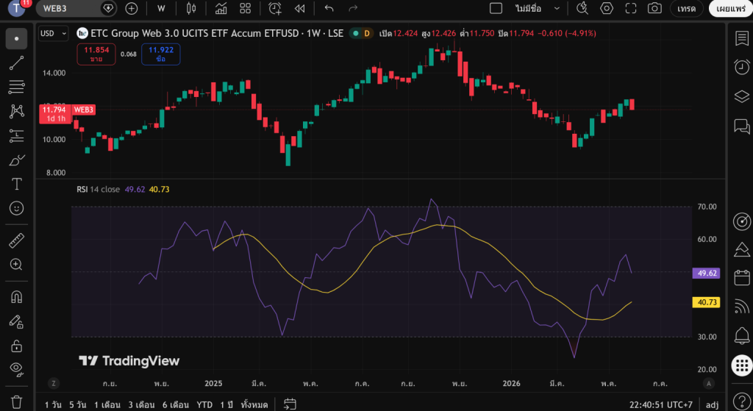Image resolution: width=753 pixels, height=411 pixels.
Task: Select the Fibonacci retracement tool
Action: click(x=16, y=87)
